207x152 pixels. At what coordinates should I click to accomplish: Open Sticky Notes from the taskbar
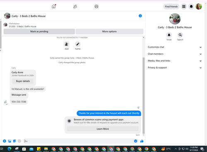(39, 149)
